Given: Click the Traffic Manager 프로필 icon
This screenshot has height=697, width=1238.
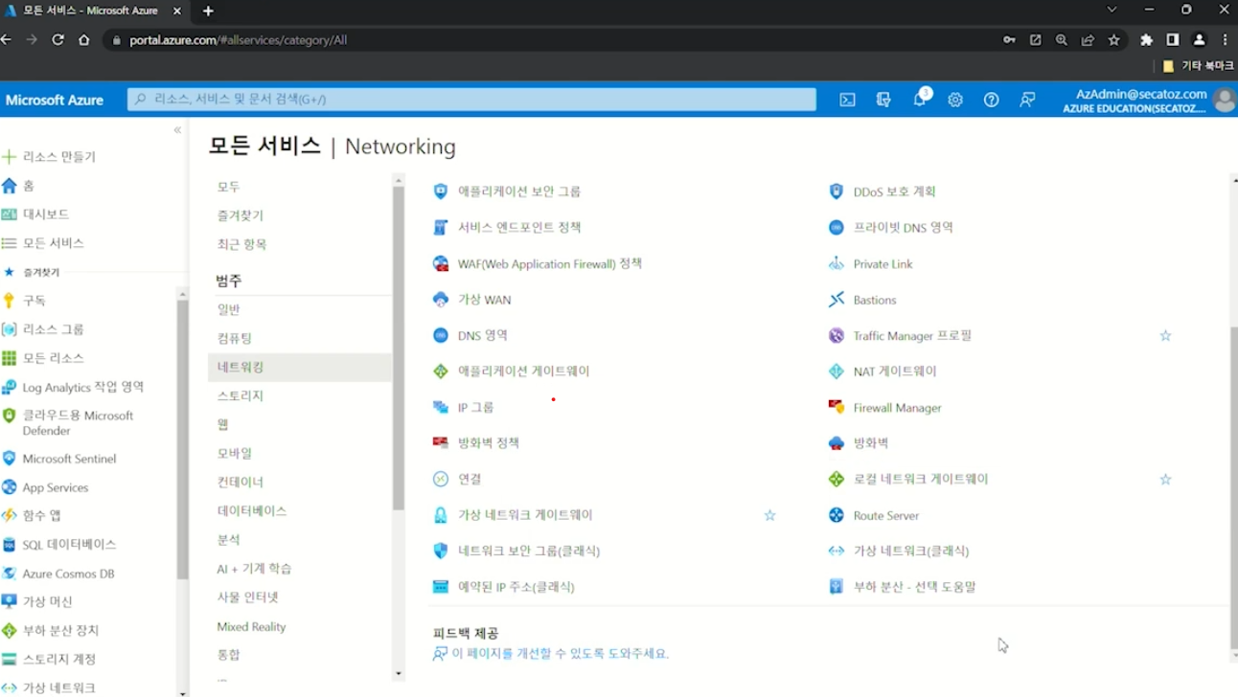Looking at the screenshot, I should click(837, 335).
